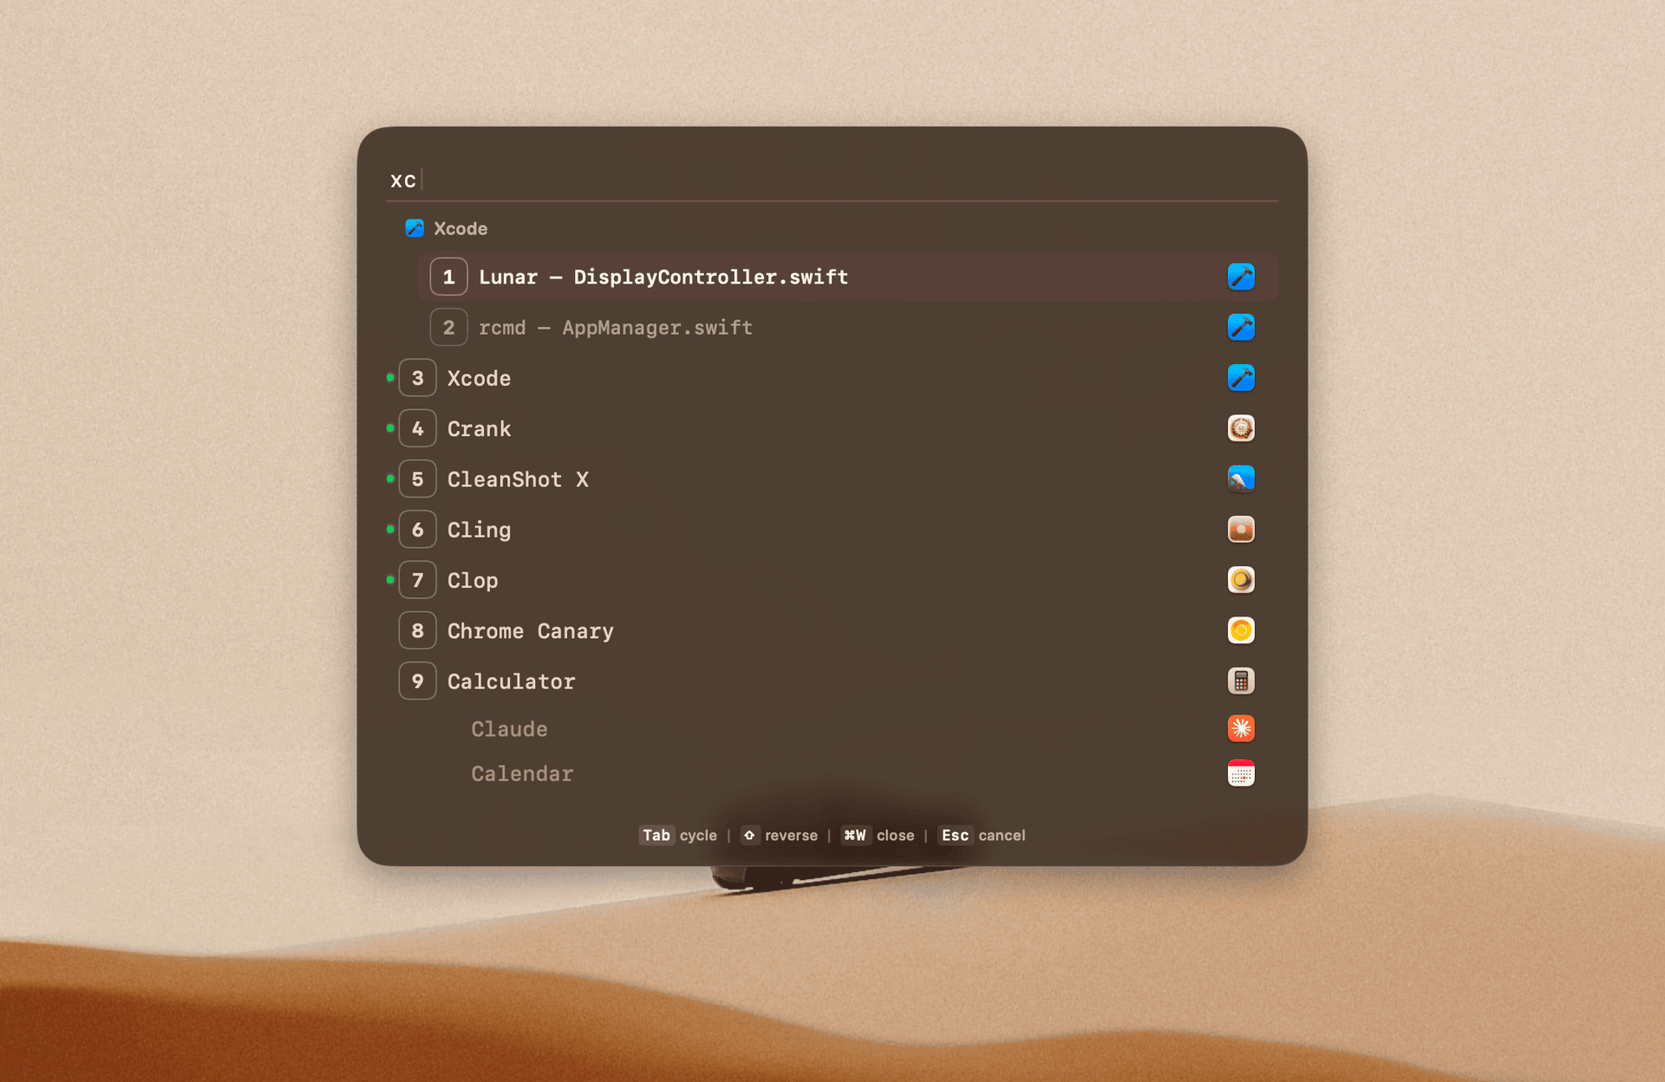
Task: Click the Esc key hint for cancel
Action: coord(955,835)
